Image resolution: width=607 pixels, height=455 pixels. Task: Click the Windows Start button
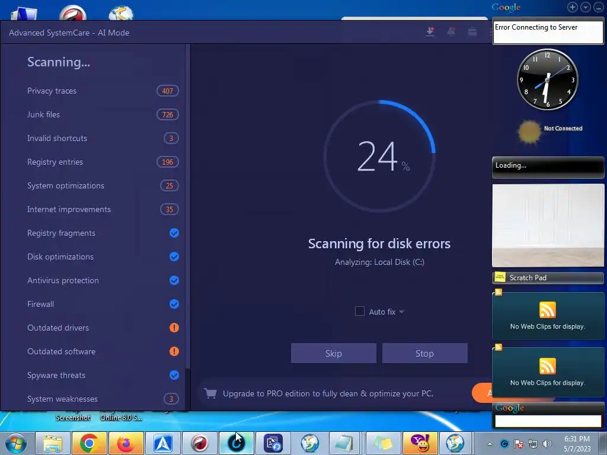15,443
